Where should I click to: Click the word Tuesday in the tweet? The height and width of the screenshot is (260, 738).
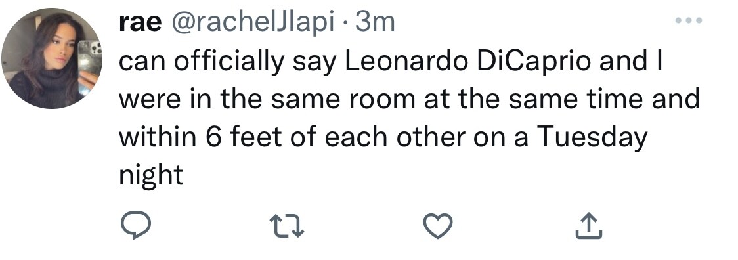592,139
